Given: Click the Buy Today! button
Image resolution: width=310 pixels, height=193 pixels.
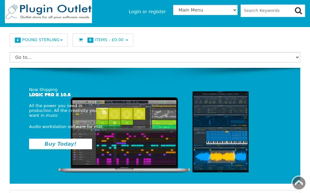Looking at the screenshot, I should tap(60, 144).
